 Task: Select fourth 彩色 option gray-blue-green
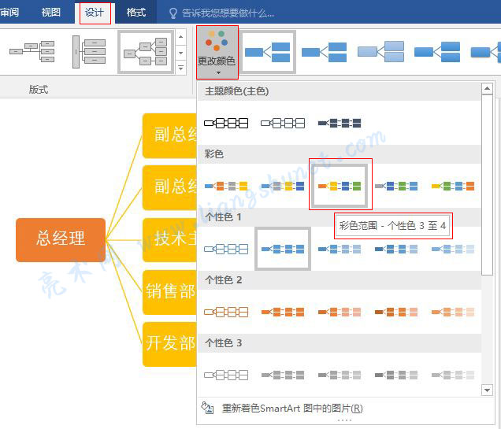[396, 186]
